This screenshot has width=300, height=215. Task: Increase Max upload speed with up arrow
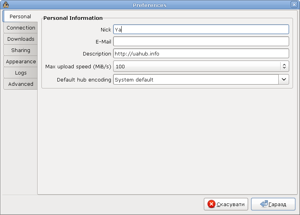click(284, 64)
